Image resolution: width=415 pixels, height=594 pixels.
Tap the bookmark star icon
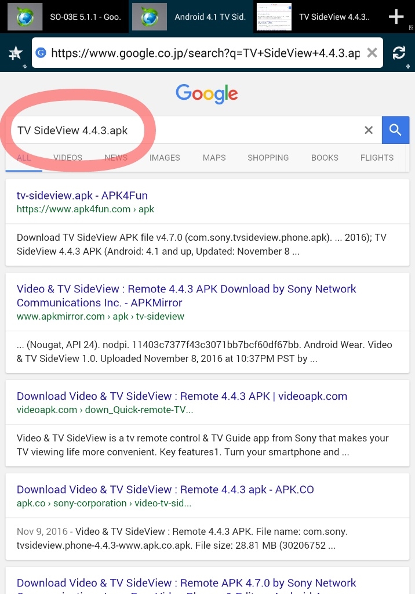(x=16, y=53)
